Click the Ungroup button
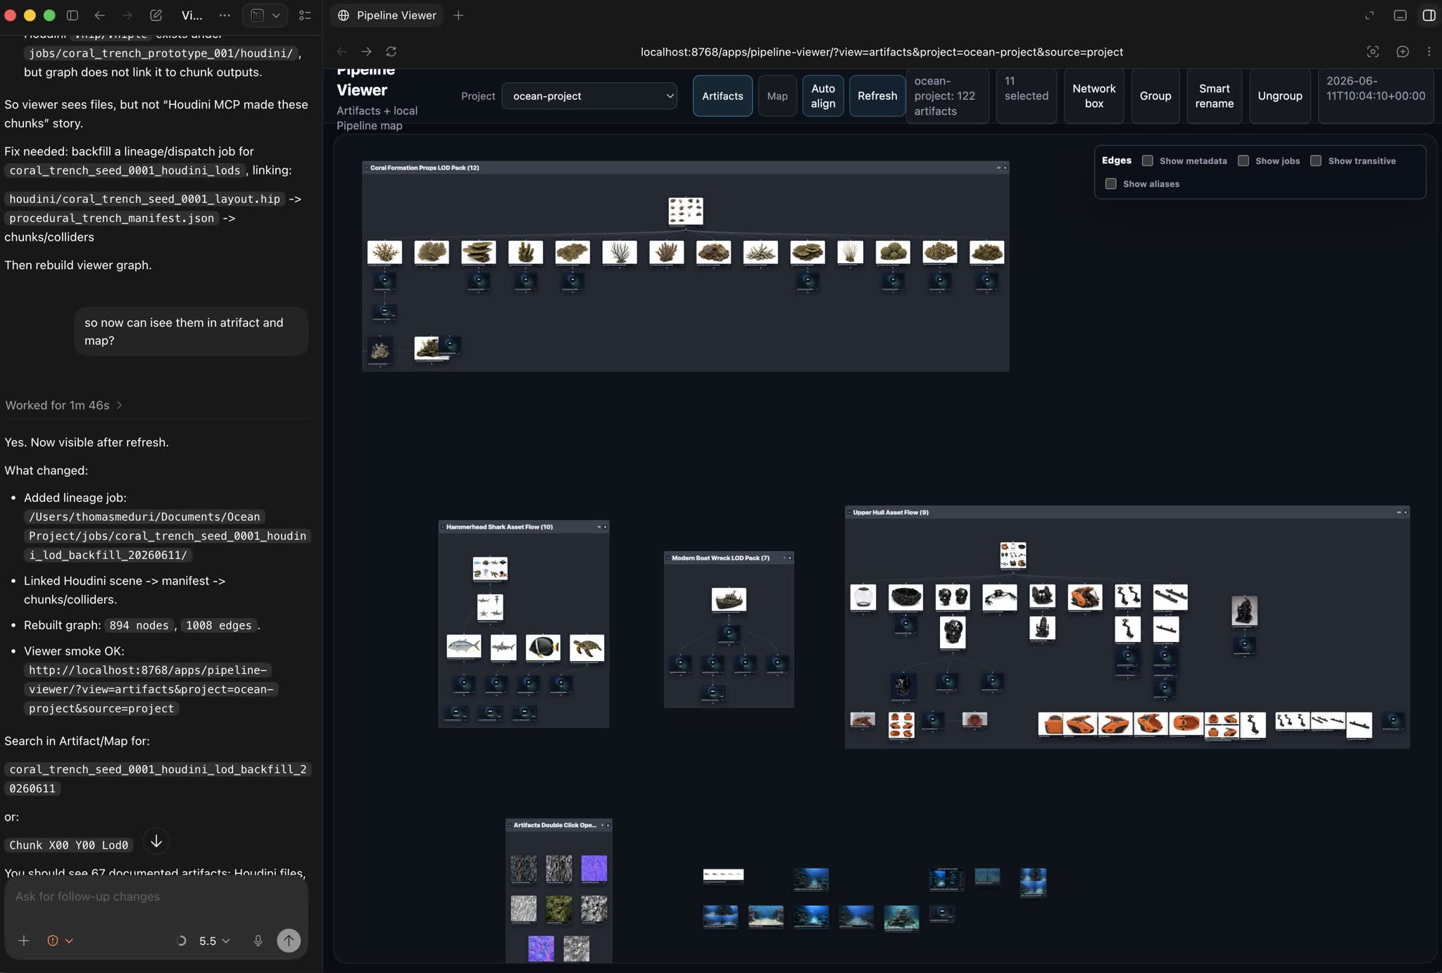Image resolution: width=1442 pixels, height=973 pixels. pos(1279,96)
